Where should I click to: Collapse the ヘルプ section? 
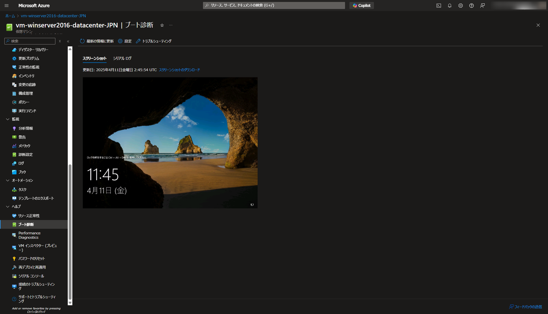[8, 206]
